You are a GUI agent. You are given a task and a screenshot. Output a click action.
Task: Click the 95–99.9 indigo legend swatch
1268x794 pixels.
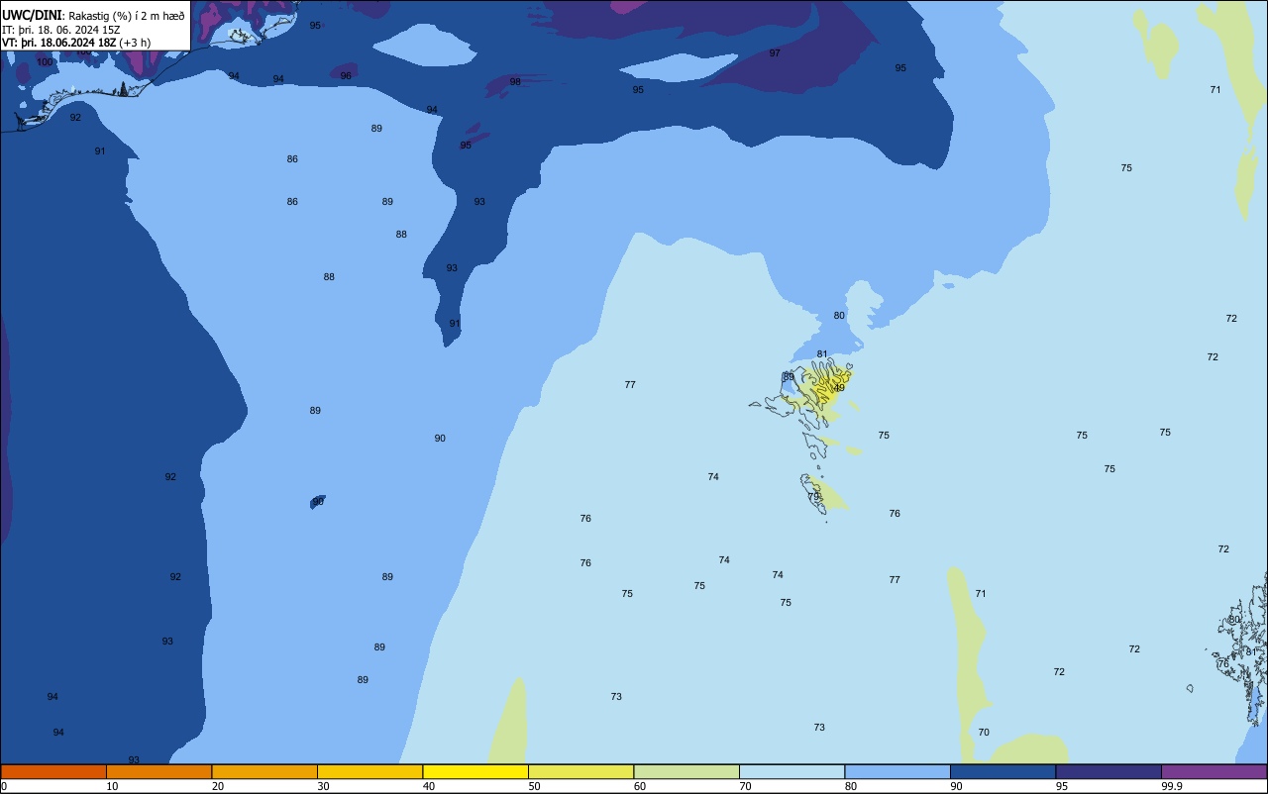tap(1109, 771)
